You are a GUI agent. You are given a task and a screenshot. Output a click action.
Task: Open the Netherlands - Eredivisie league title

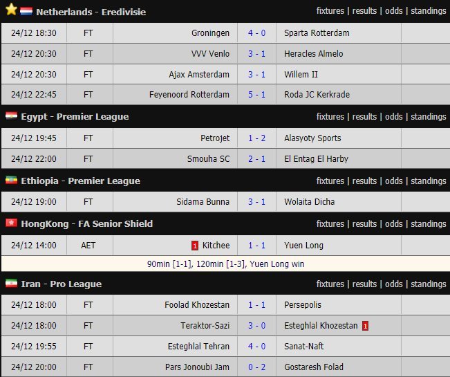pos(91,12)
